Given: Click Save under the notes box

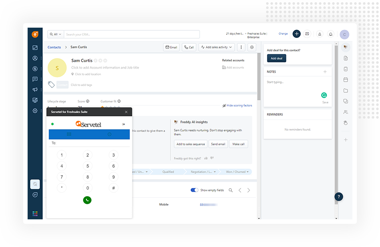Looking at the screenshot, I should click(325, 102).
